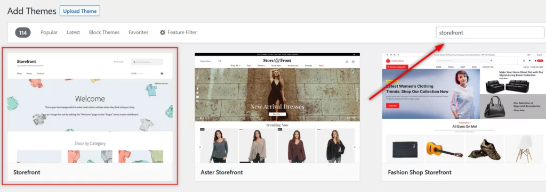Image resolution: width=546 pixels, height=192 pixels.
Task: Click the Fashion Shop Storefront theme name
Action: tap(420, 172)
